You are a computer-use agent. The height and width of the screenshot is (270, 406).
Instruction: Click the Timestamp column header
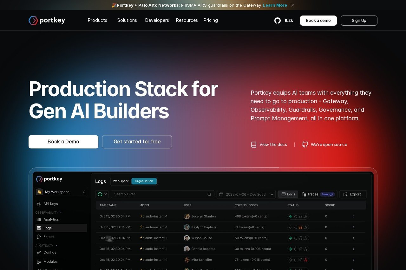pyautogui.click(x=108, y=205)
